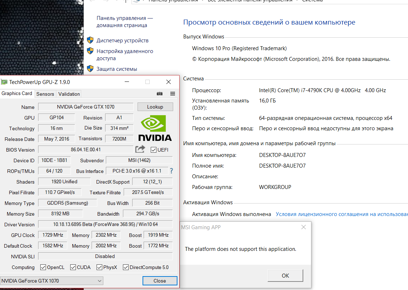Open the Защита системы link
Image resolution: width=408 pixels, height=290 pixels.
pyautogui.click(x=117, y=69)
